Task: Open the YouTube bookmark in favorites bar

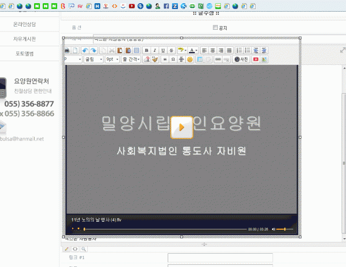Action: coord(131,6)
